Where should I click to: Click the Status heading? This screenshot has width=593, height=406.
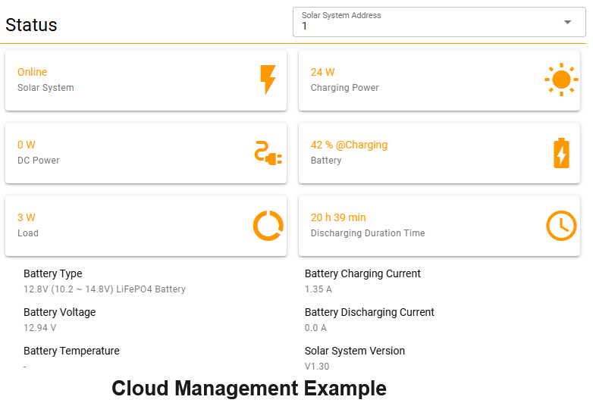pos(31,25)
